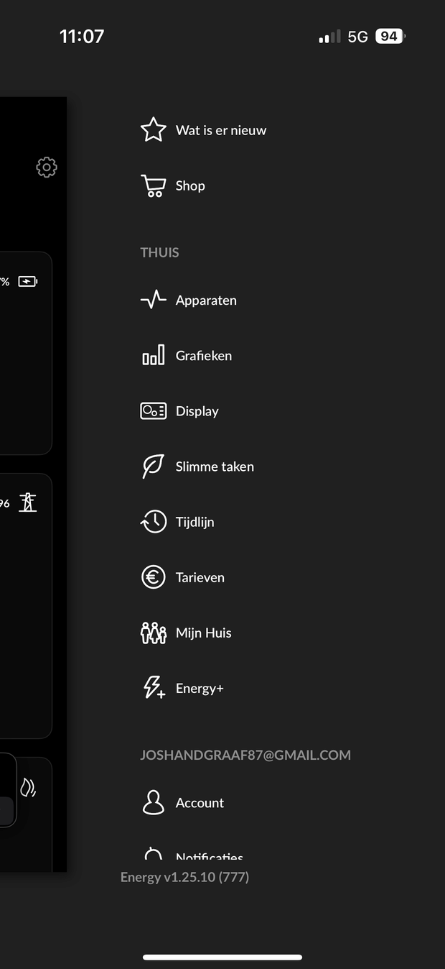The height and width of the screenshot is (969, 445).
Task: Tap the Account person icon
Action: point(153,802)
